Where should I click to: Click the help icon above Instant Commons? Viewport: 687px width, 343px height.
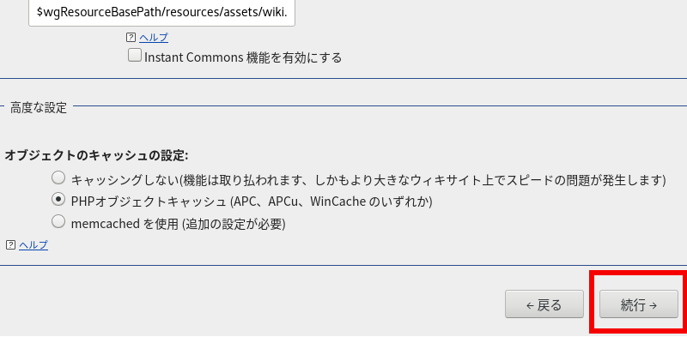pos(131,38)
